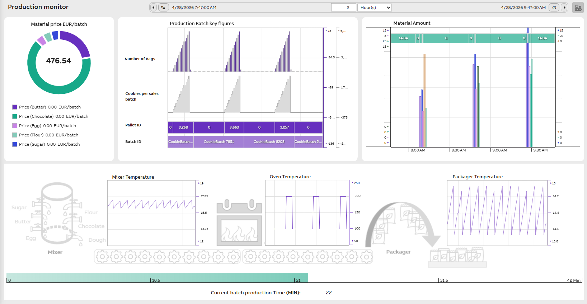Click the Mixer Temperature chart title

(133, 177)
